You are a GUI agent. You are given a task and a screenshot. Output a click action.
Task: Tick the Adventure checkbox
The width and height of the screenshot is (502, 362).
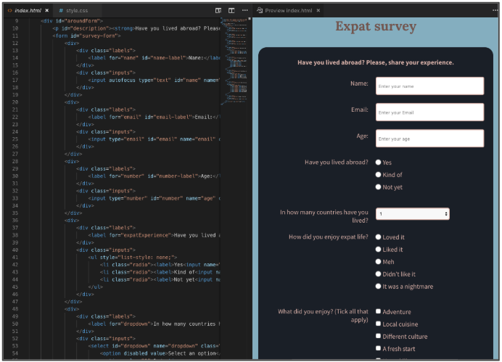378,311
